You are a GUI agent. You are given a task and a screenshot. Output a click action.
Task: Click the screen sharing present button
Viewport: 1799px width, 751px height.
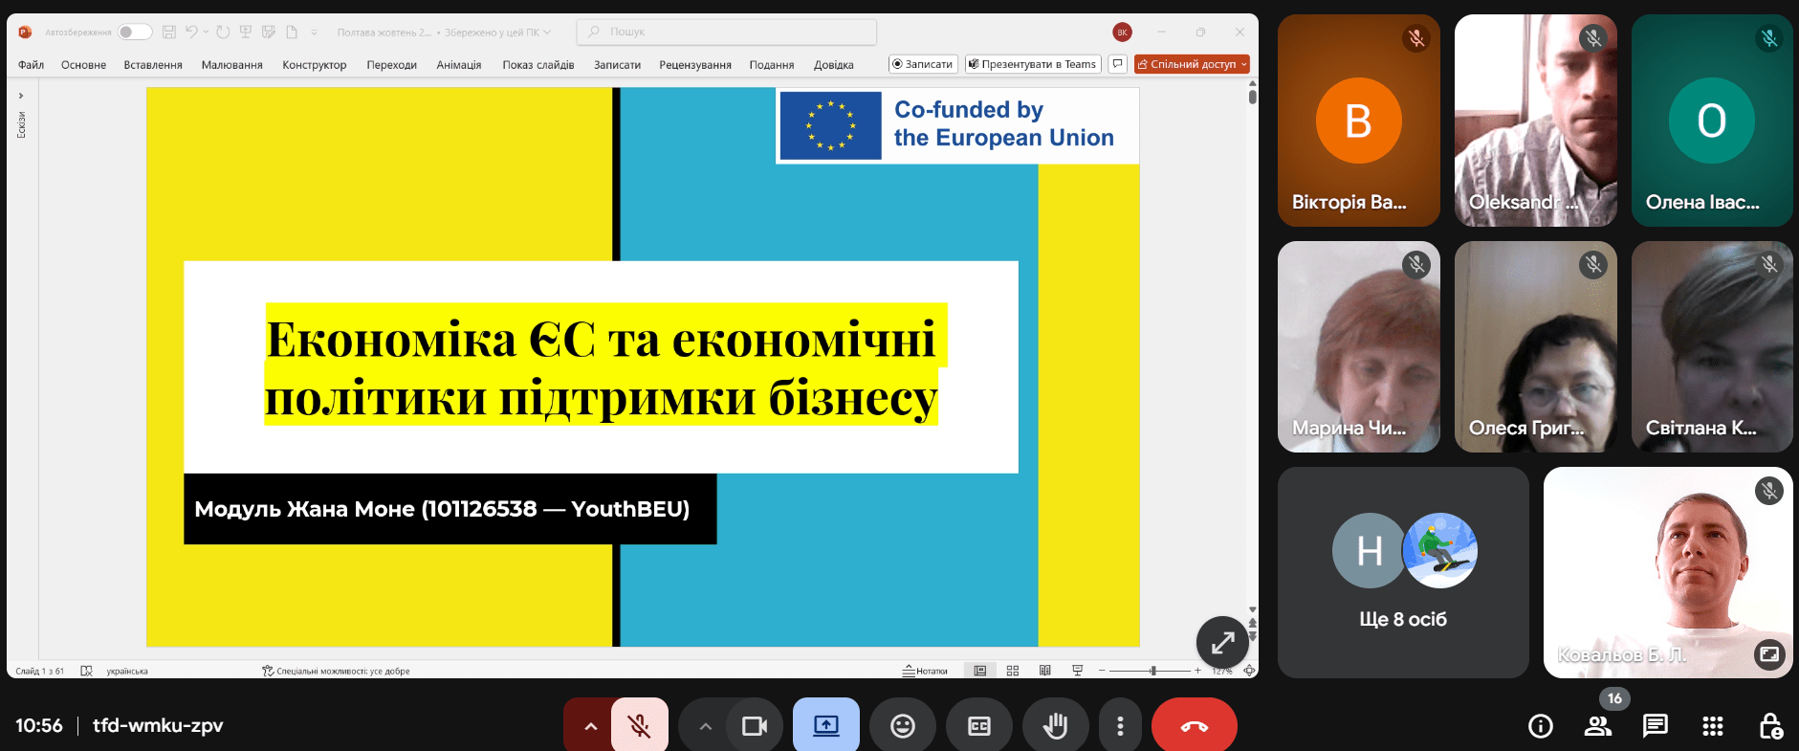click(825, 726)
